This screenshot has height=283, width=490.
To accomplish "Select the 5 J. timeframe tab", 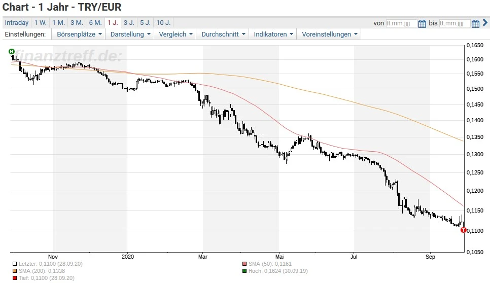I will tap(145, 23).
